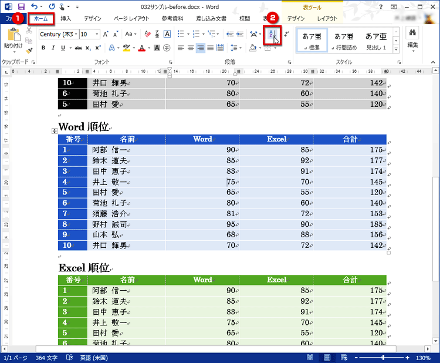This screenshot has height=363, width=440.
Task: Clear all formatting eraser icon
Action: tap(148, 34)
